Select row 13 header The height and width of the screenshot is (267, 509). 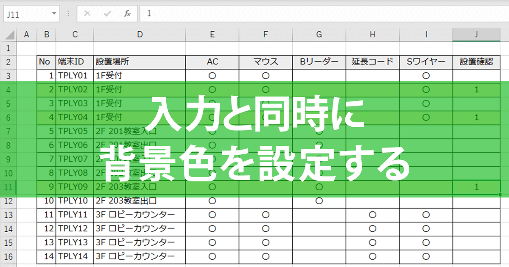click(x=8, y=214)
